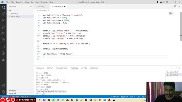Image resolution: width=182 pixels, height=102 pixels.
Task: Toggle the secondary side bar layout icon
Action: pos(164,2)
